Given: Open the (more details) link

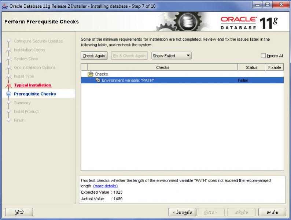Looking at the screenshot, I should point(106,186).
